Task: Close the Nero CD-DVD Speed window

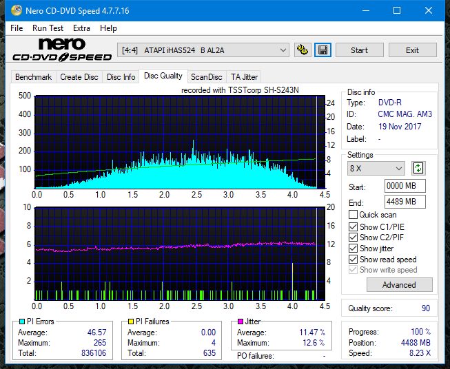Action: (x=429, y=10)
